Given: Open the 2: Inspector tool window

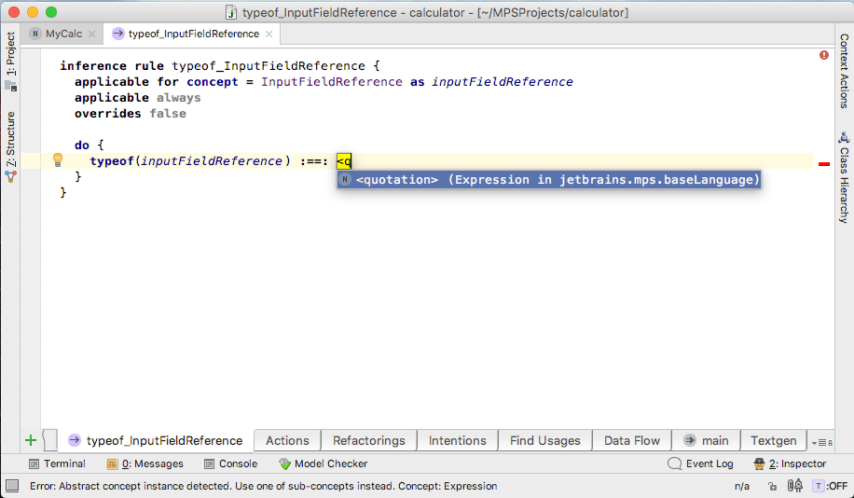Looking at the screenshot, I should click(x=790, y=463).
